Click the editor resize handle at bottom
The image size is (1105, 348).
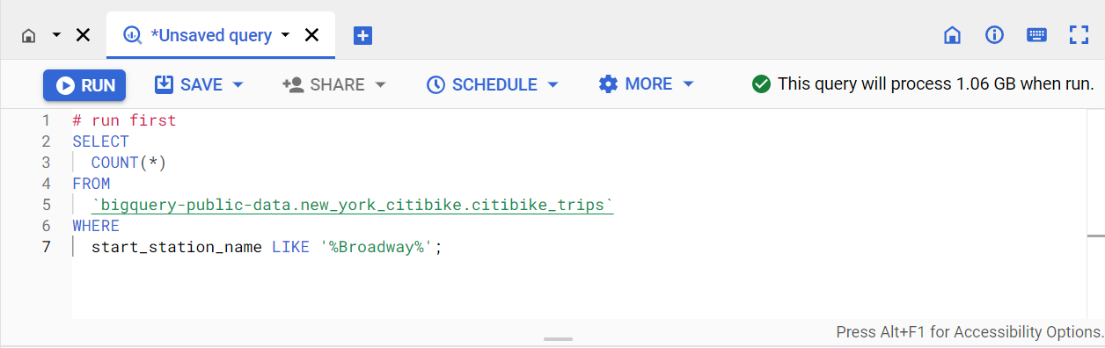click(x=559, y=339)
